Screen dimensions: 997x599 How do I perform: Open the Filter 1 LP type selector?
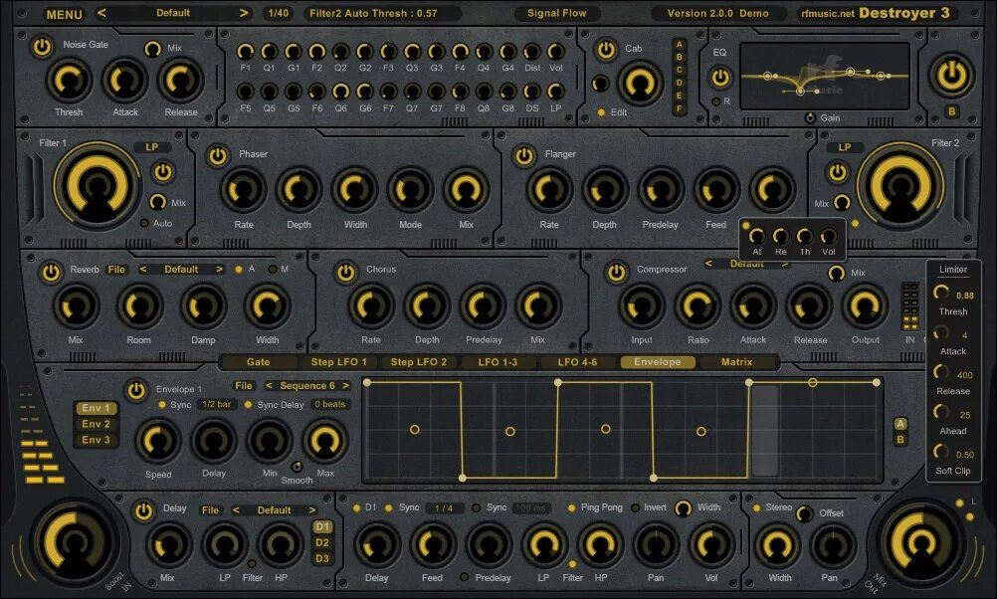pos(152,147)
